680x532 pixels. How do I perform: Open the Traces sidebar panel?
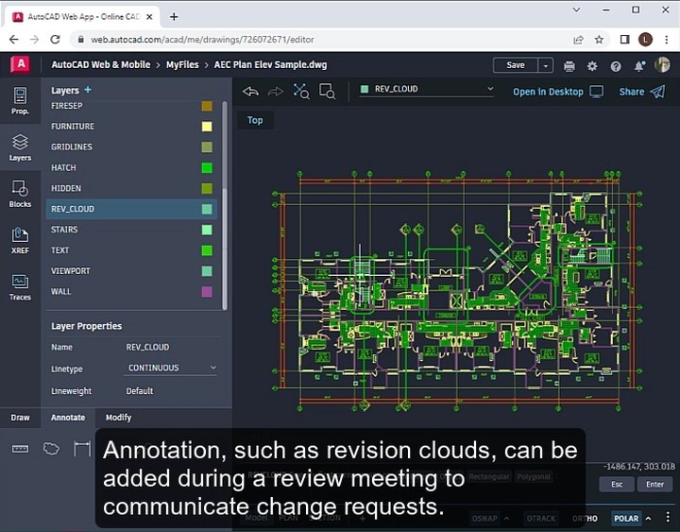20,287
